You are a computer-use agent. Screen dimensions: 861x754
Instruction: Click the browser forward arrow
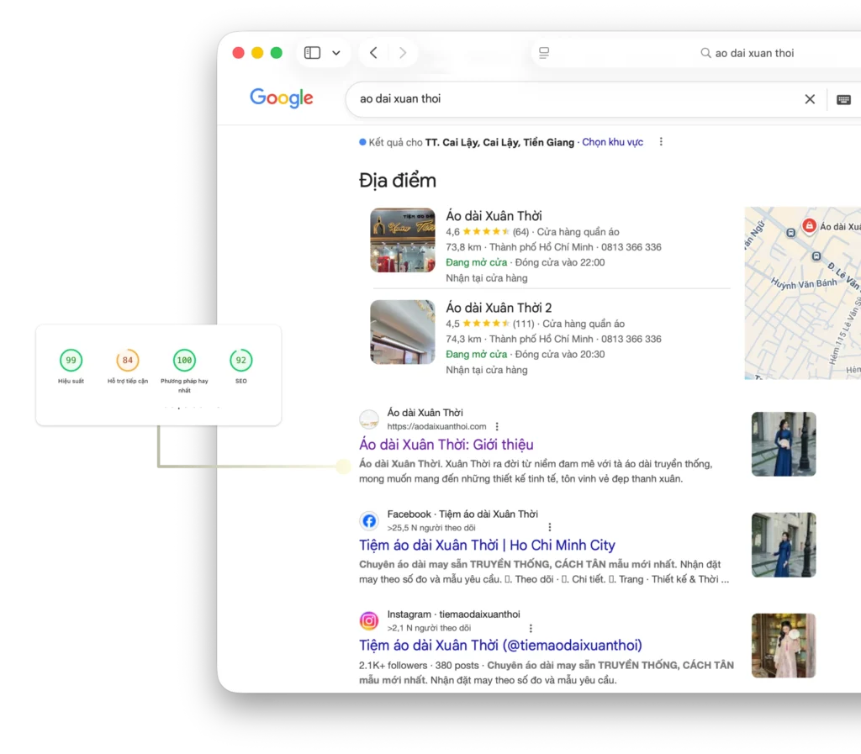403,53
